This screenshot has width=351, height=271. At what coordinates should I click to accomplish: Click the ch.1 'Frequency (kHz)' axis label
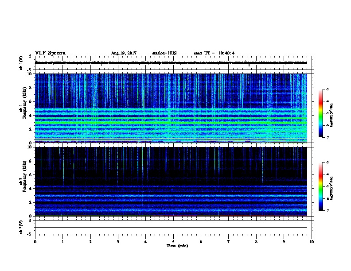tap(24, 103)
